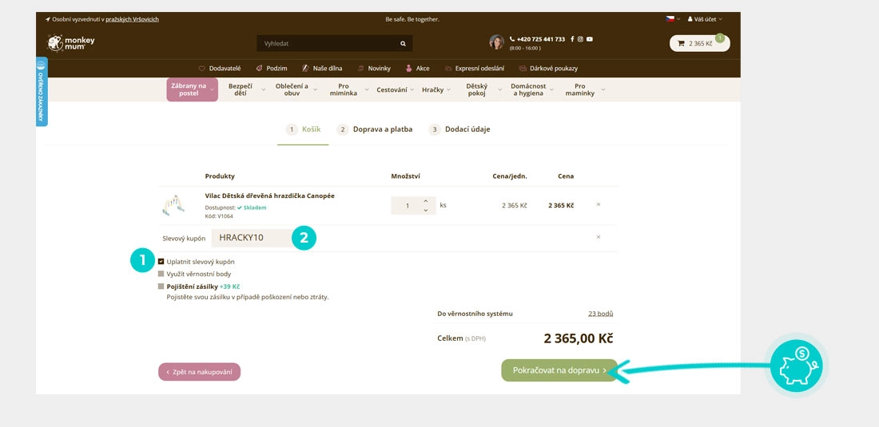Click Zpět na nakupování button
This screenshot has width=879, height=427.
pyautogui.click(x=199, y=372)
